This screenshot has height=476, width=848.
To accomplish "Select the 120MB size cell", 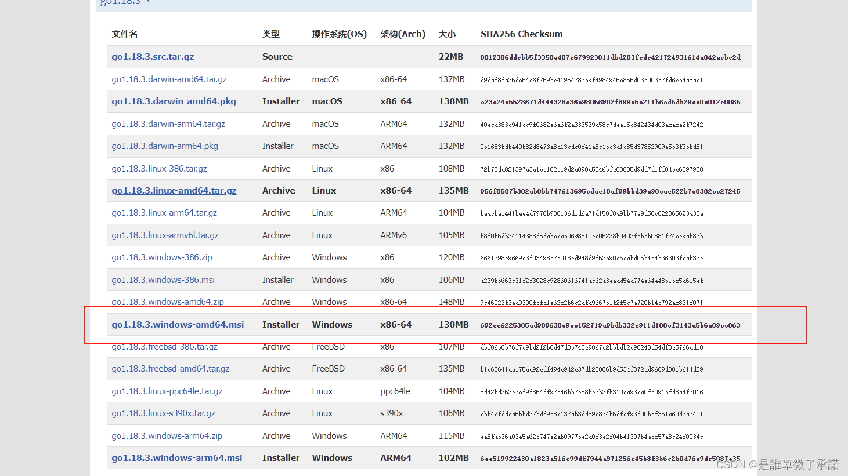I will (x=452, y=257).
